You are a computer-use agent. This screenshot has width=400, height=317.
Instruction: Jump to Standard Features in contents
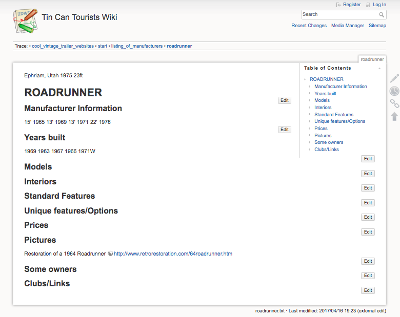(334, 115)
